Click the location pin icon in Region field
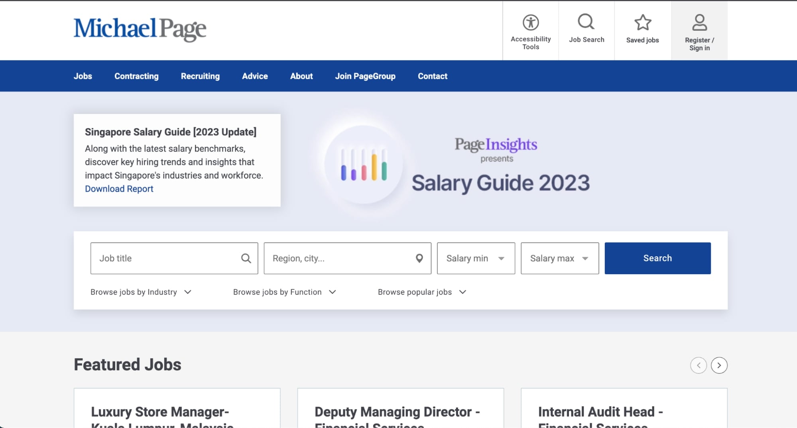 pos(419,258)
